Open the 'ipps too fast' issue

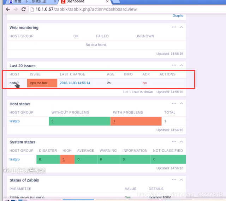tap(38, 83)
